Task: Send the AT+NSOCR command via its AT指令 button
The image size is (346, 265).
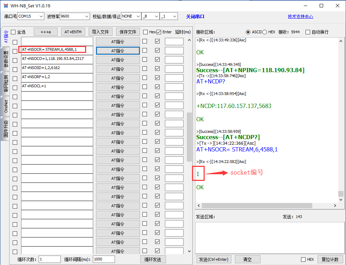Action: click(x=118, y=51)
